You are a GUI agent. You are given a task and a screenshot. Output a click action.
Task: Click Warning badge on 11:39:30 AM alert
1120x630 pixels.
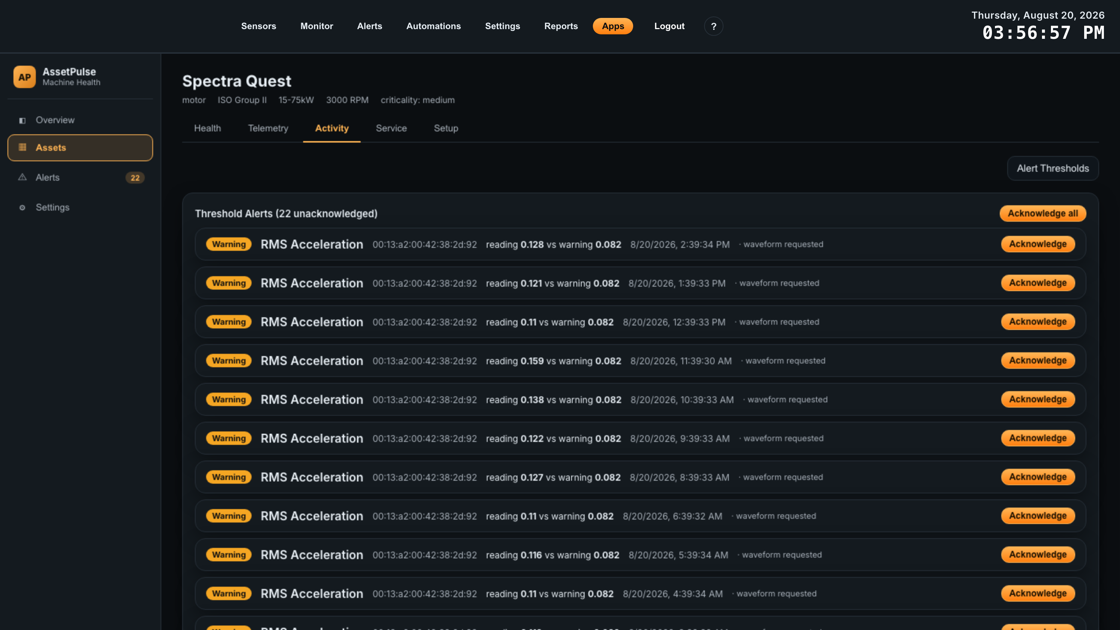tap(229, 361)
